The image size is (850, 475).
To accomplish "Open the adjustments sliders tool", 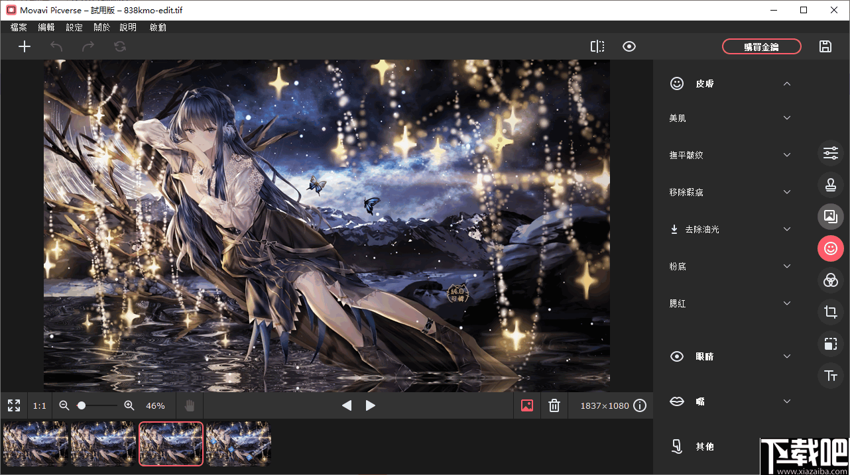I will (831, 153).
